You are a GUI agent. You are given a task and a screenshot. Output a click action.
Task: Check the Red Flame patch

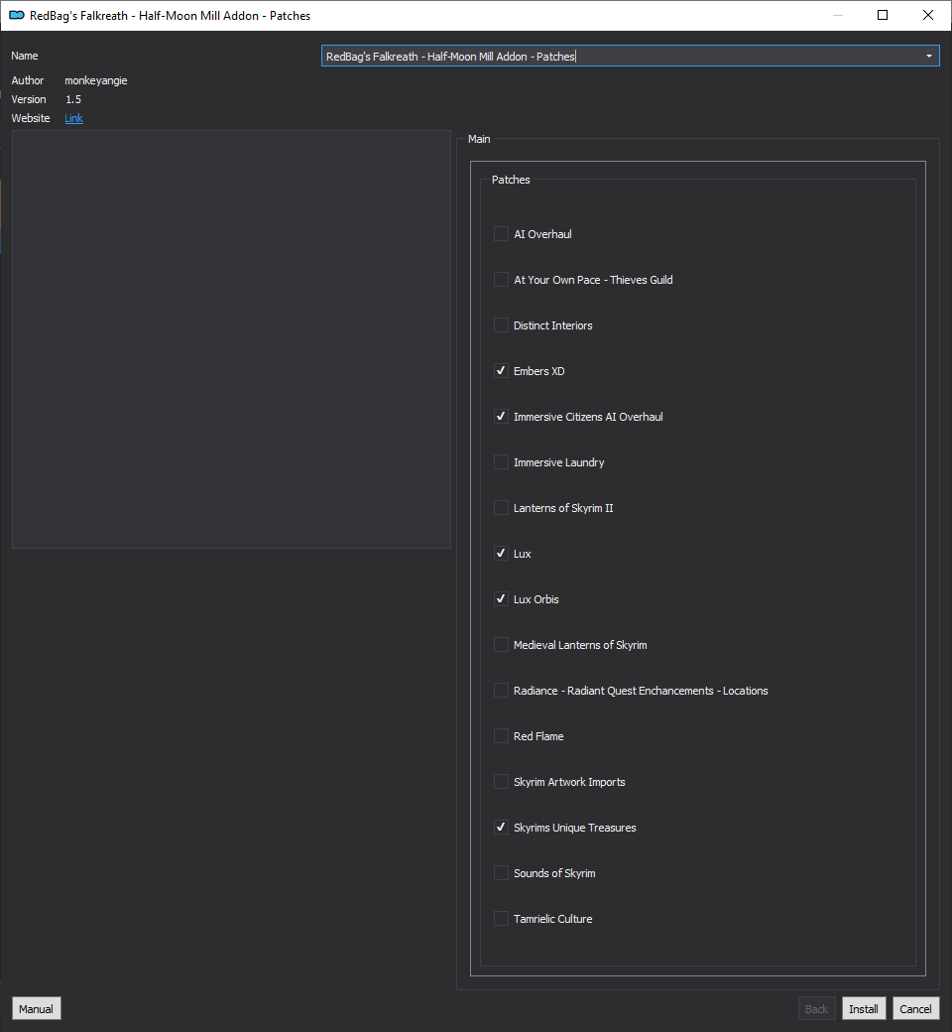point(501,736)
